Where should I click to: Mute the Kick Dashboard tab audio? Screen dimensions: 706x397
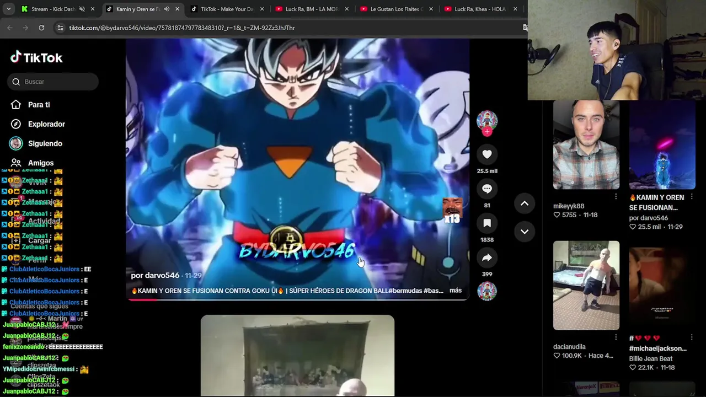click(82, 9)
